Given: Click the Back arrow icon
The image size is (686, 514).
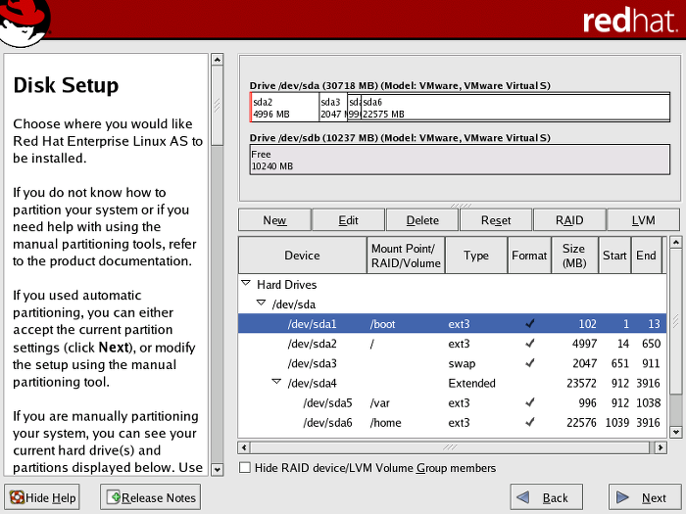Looking at the screenshot, I should click(x=522, y=497).
